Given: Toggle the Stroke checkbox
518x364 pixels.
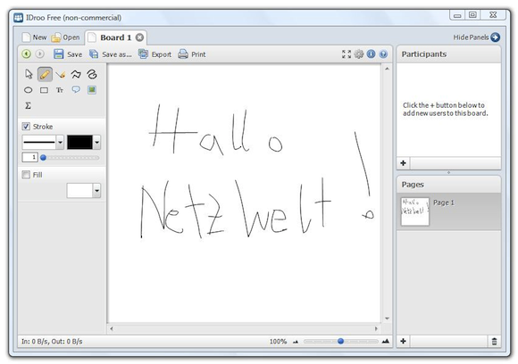Looking at the screenshot, I should pos(26,127).
